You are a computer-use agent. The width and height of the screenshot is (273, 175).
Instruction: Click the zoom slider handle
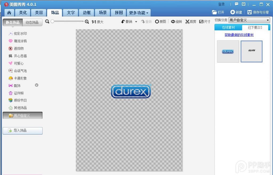pyautogui.click(x=52, y=21)
